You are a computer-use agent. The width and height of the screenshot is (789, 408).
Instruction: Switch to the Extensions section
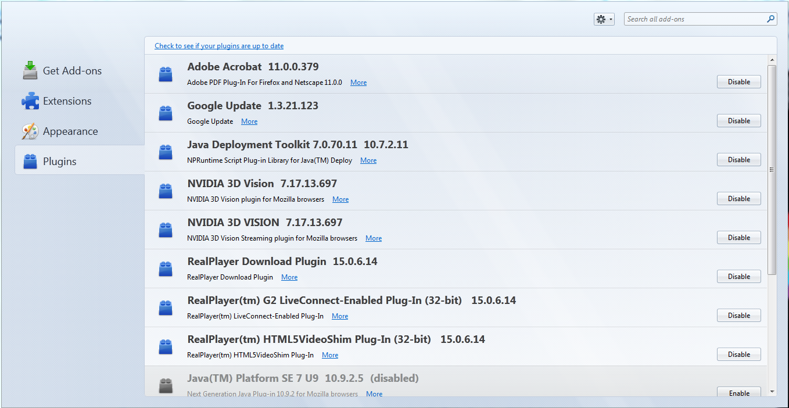80,101
